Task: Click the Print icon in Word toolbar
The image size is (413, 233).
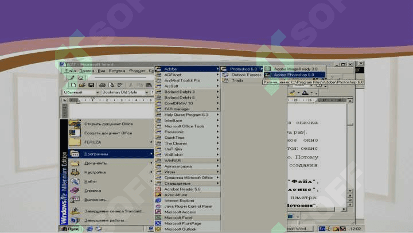Action: (102, 85)
